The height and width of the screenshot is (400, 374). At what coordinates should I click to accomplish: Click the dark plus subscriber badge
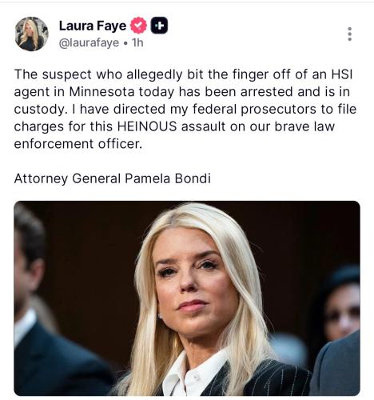pos(159,26)
